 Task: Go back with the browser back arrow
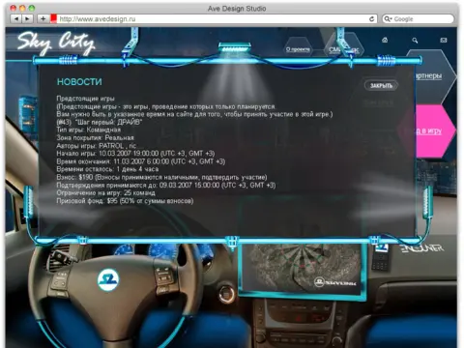15,19
